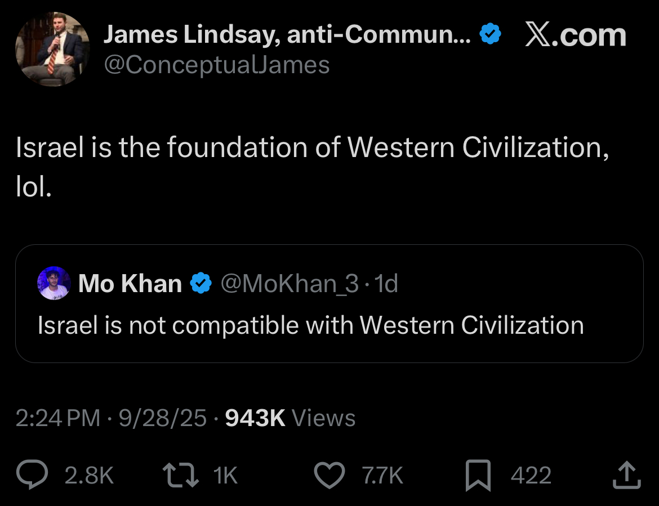Screen dimensions: 659x506
Task: Click the Mo Khan display name
Action: coord(130,283)
